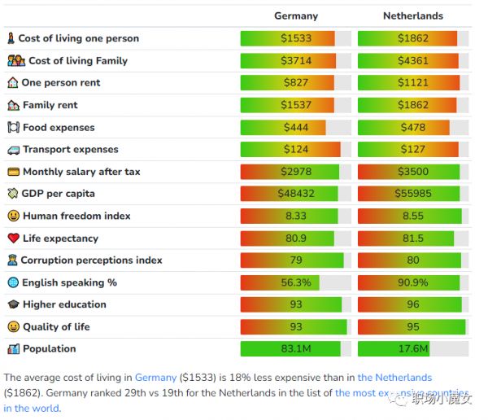488x420 pixels.
Task: Click Netherlands' 90.9% English speaking bar
Action: pyautogui.click(x=413, y=282)
